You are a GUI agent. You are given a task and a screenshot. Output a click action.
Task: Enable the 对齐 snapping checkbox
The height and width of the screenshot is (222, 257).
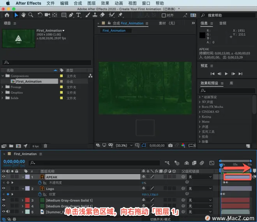(164, 15)
